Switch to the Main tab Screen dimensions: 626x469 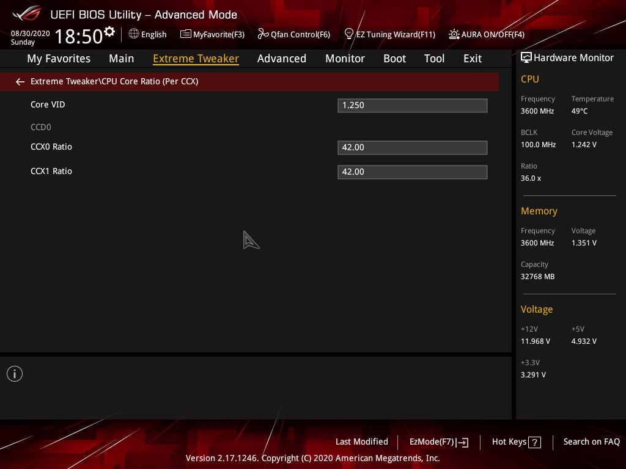122,59
